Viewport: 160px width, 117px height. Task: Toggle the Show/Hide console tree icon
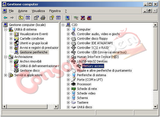(28, 18)
